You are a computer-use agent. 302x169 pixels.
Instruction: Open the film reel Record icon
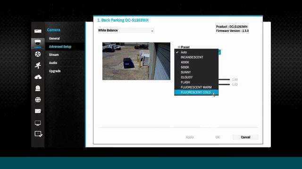(38, 54)
